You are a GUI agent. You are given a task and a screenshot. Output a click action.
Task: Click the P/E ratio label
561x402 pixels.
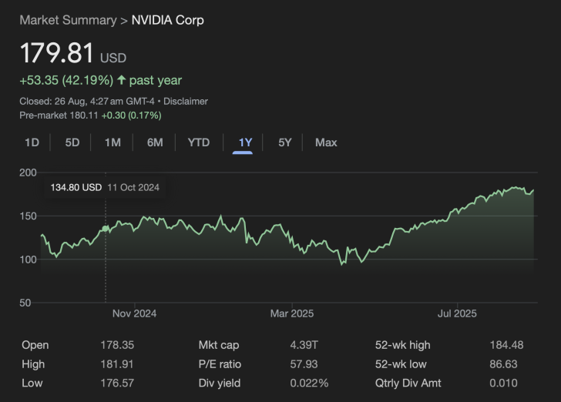pyautogui.click(x=220, y=364)
